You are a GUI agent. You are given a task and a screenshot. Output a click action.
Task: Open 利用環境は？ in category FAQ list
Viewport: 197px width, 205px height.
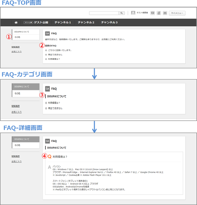54,103
